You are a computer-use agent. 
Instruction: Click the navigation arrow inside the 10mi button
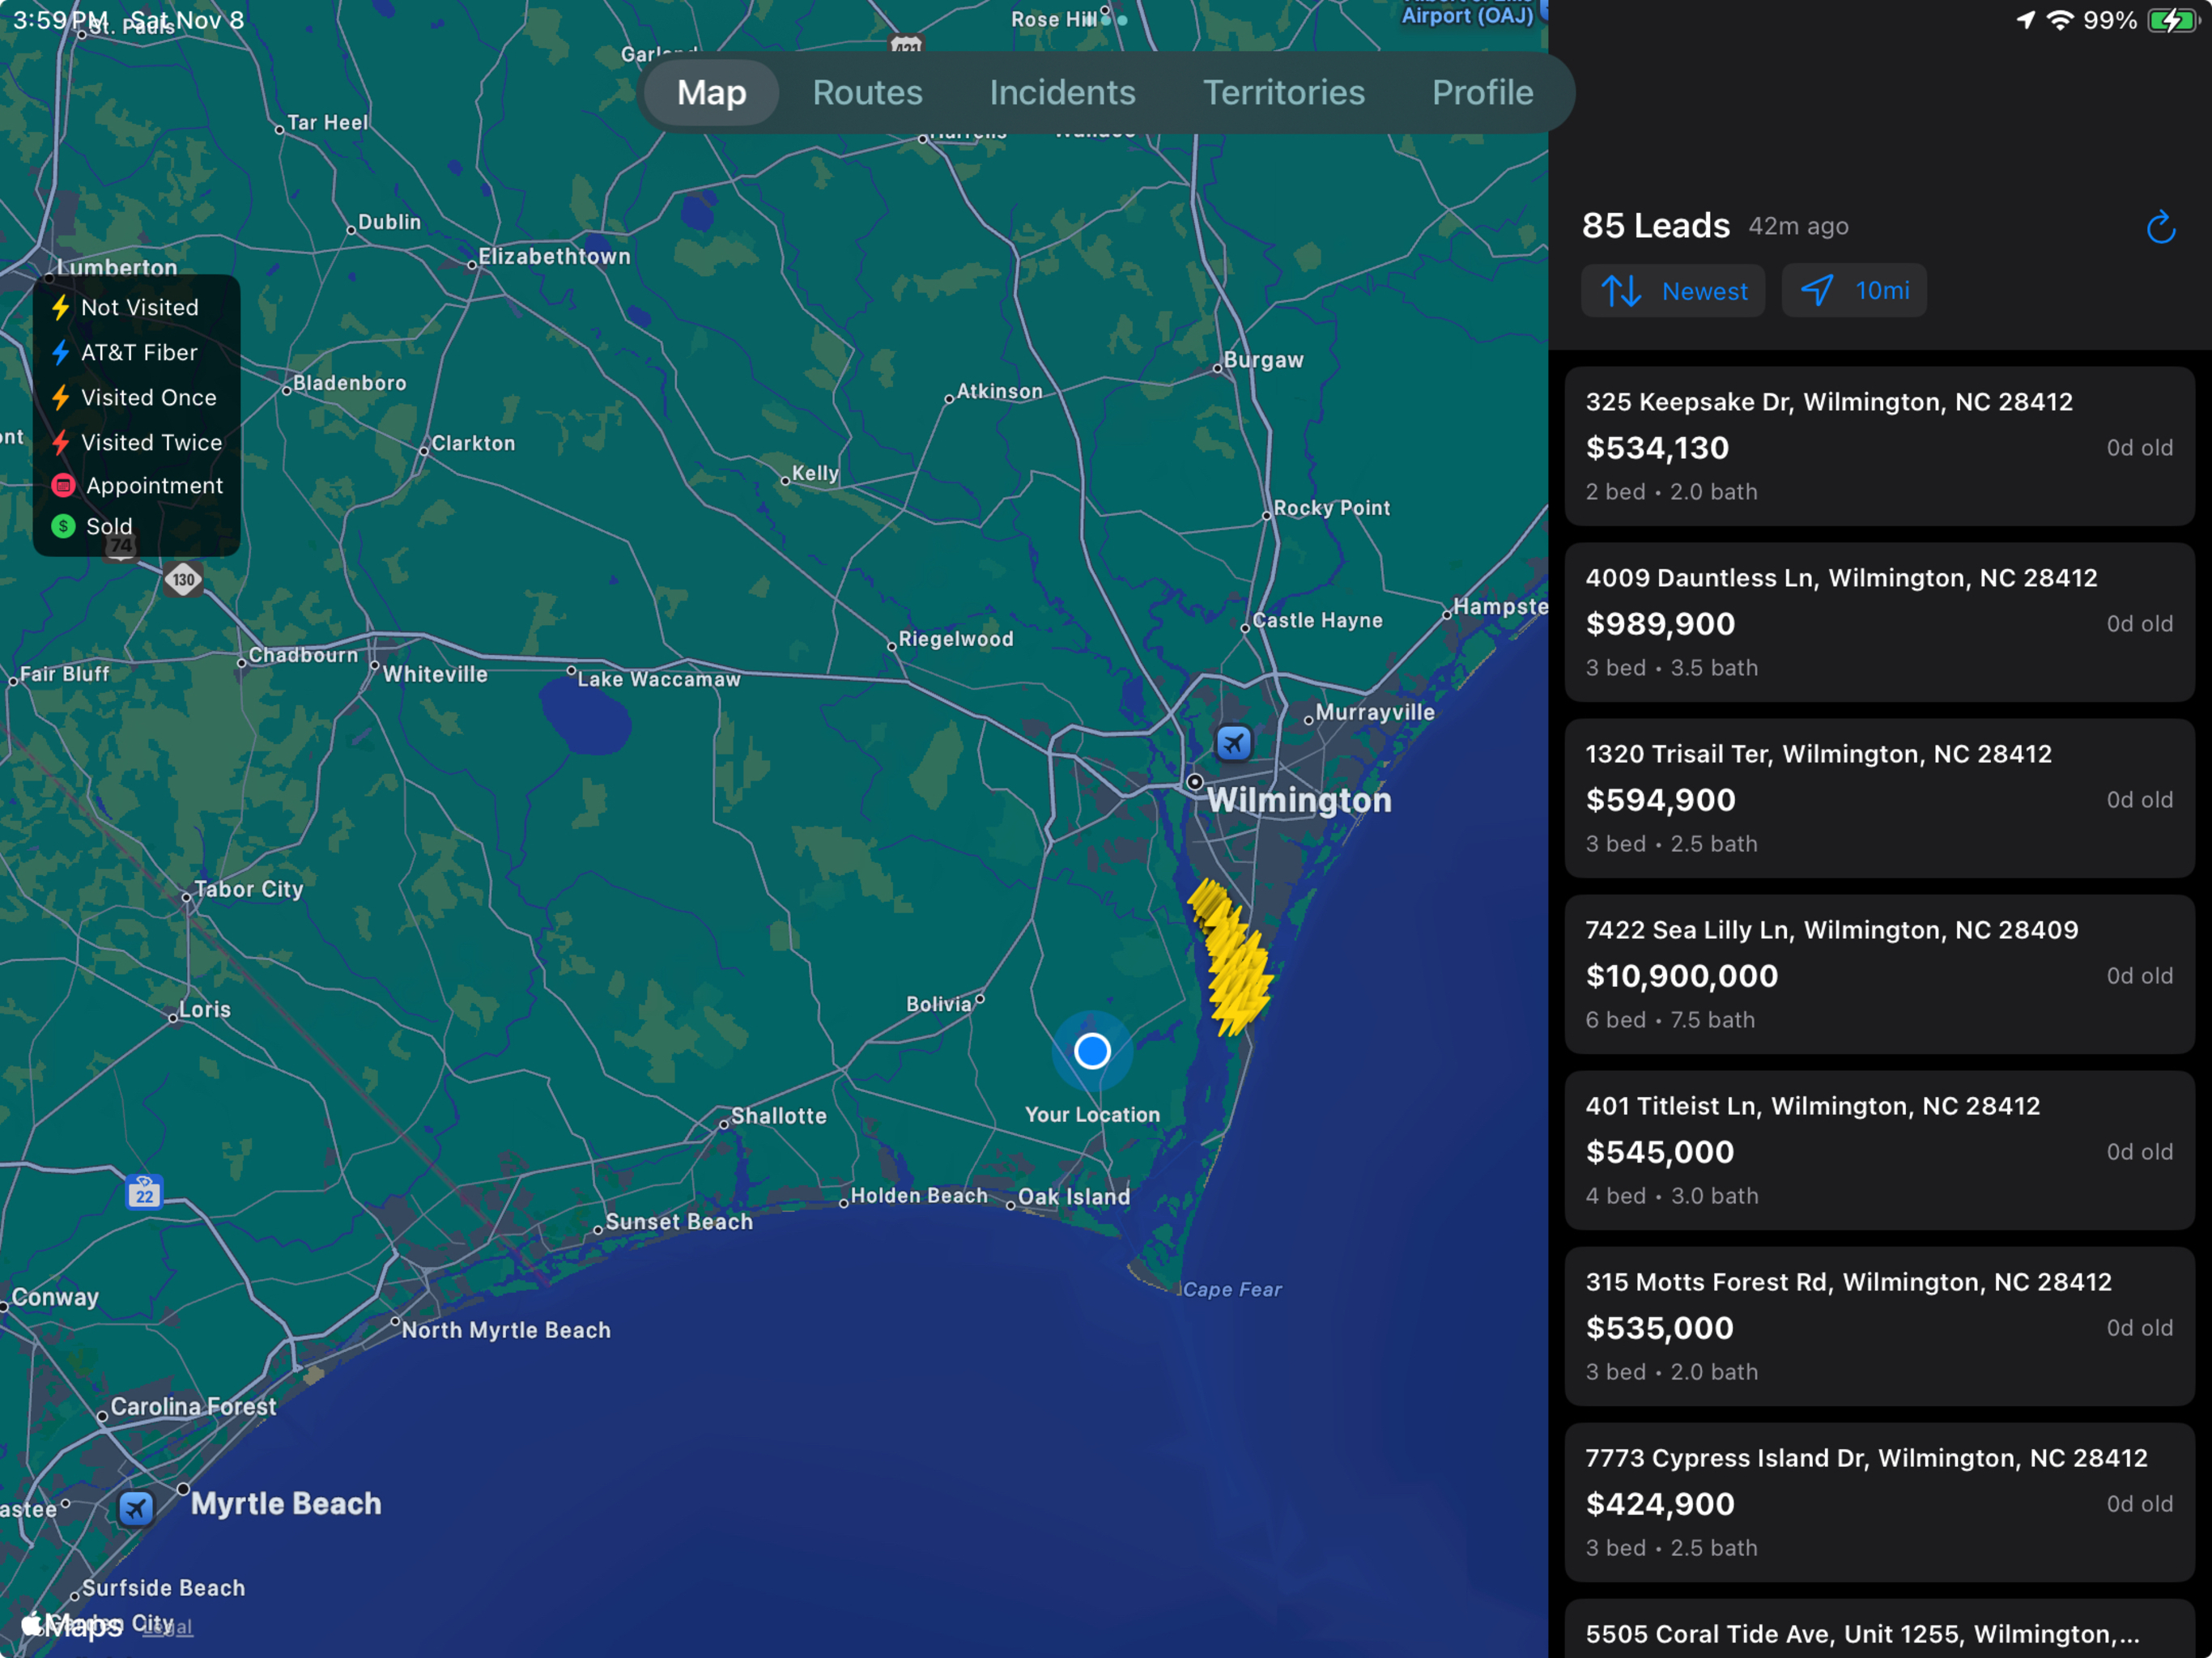1817,290
